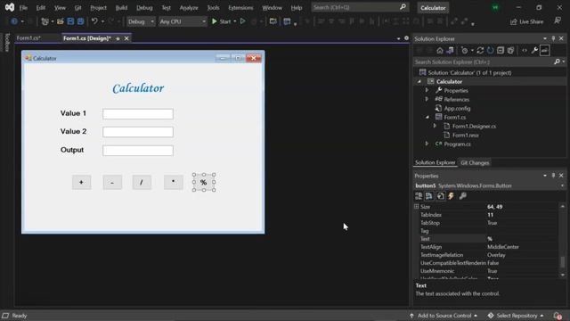The width and height of the screenshot is (570, 321).
Task: Click the Save toolbar icon
Action: point(70,21)
